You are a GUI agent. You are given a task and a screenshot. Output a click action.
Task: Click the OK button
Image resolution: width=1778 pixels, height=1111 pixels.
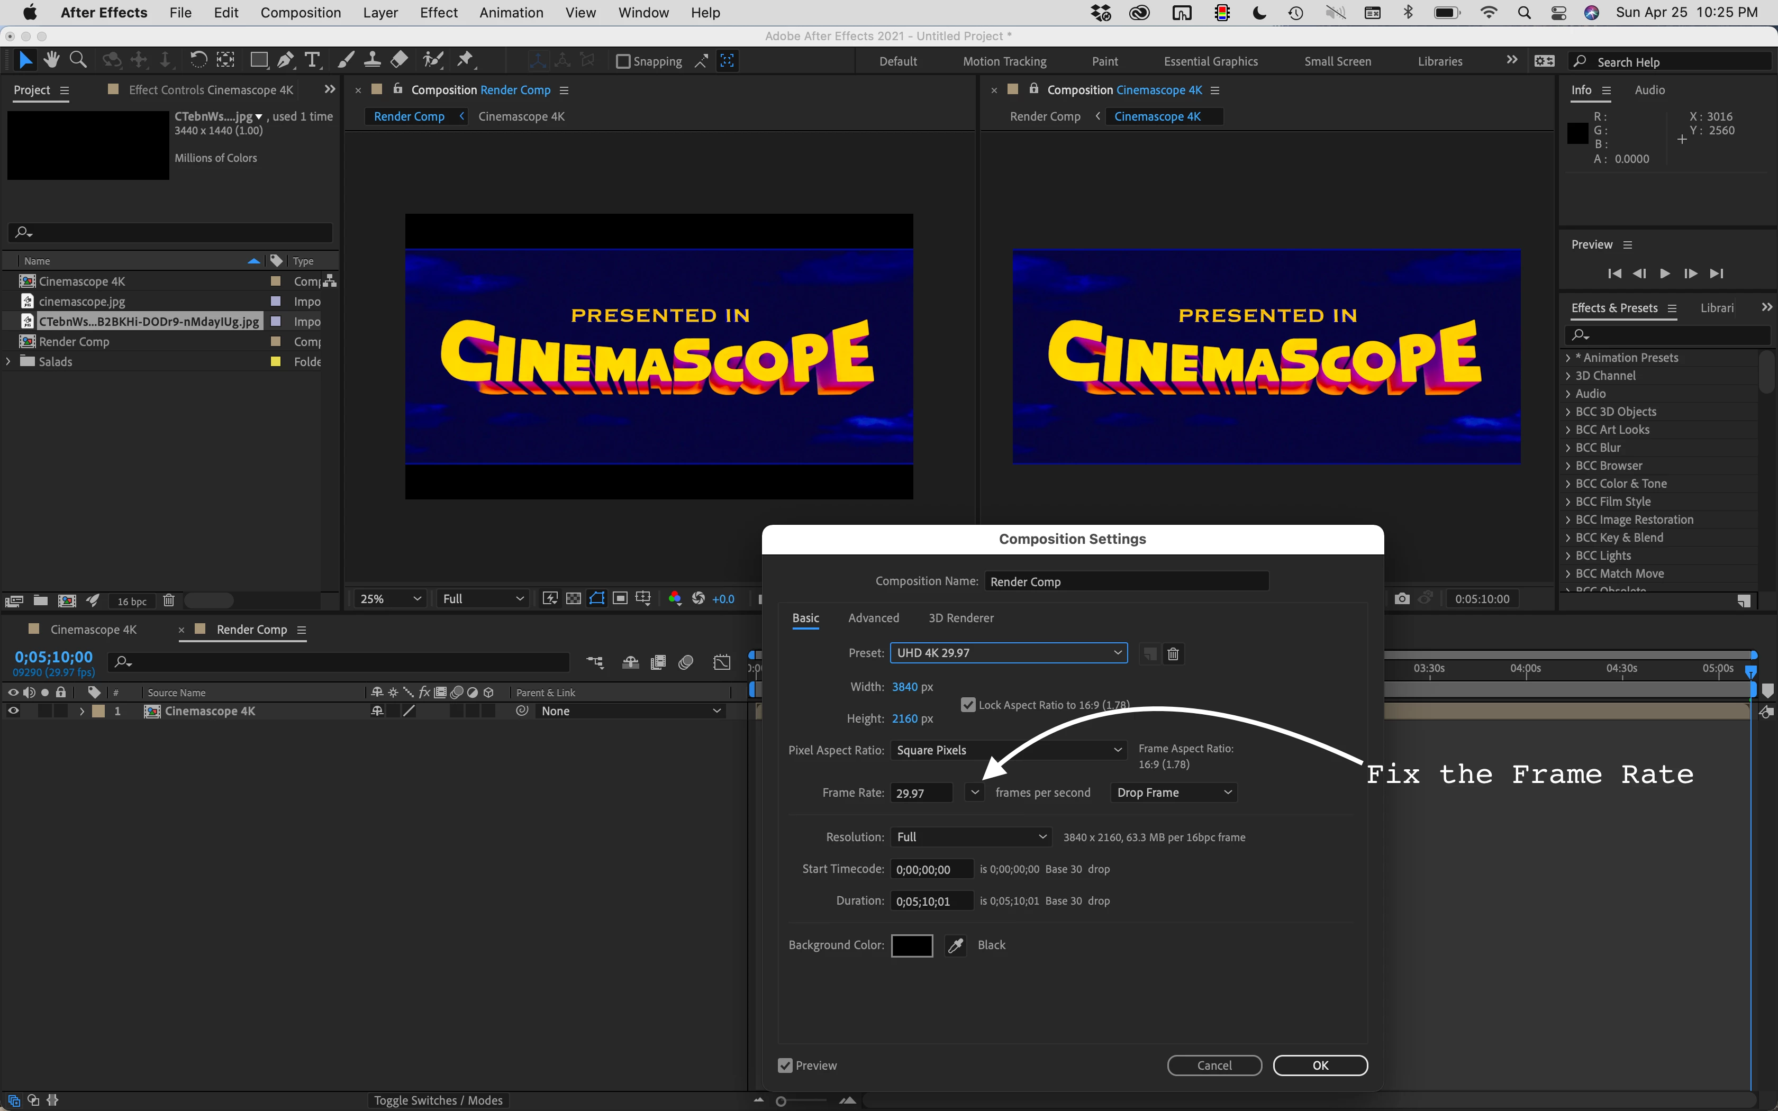pos(1320,1066)
